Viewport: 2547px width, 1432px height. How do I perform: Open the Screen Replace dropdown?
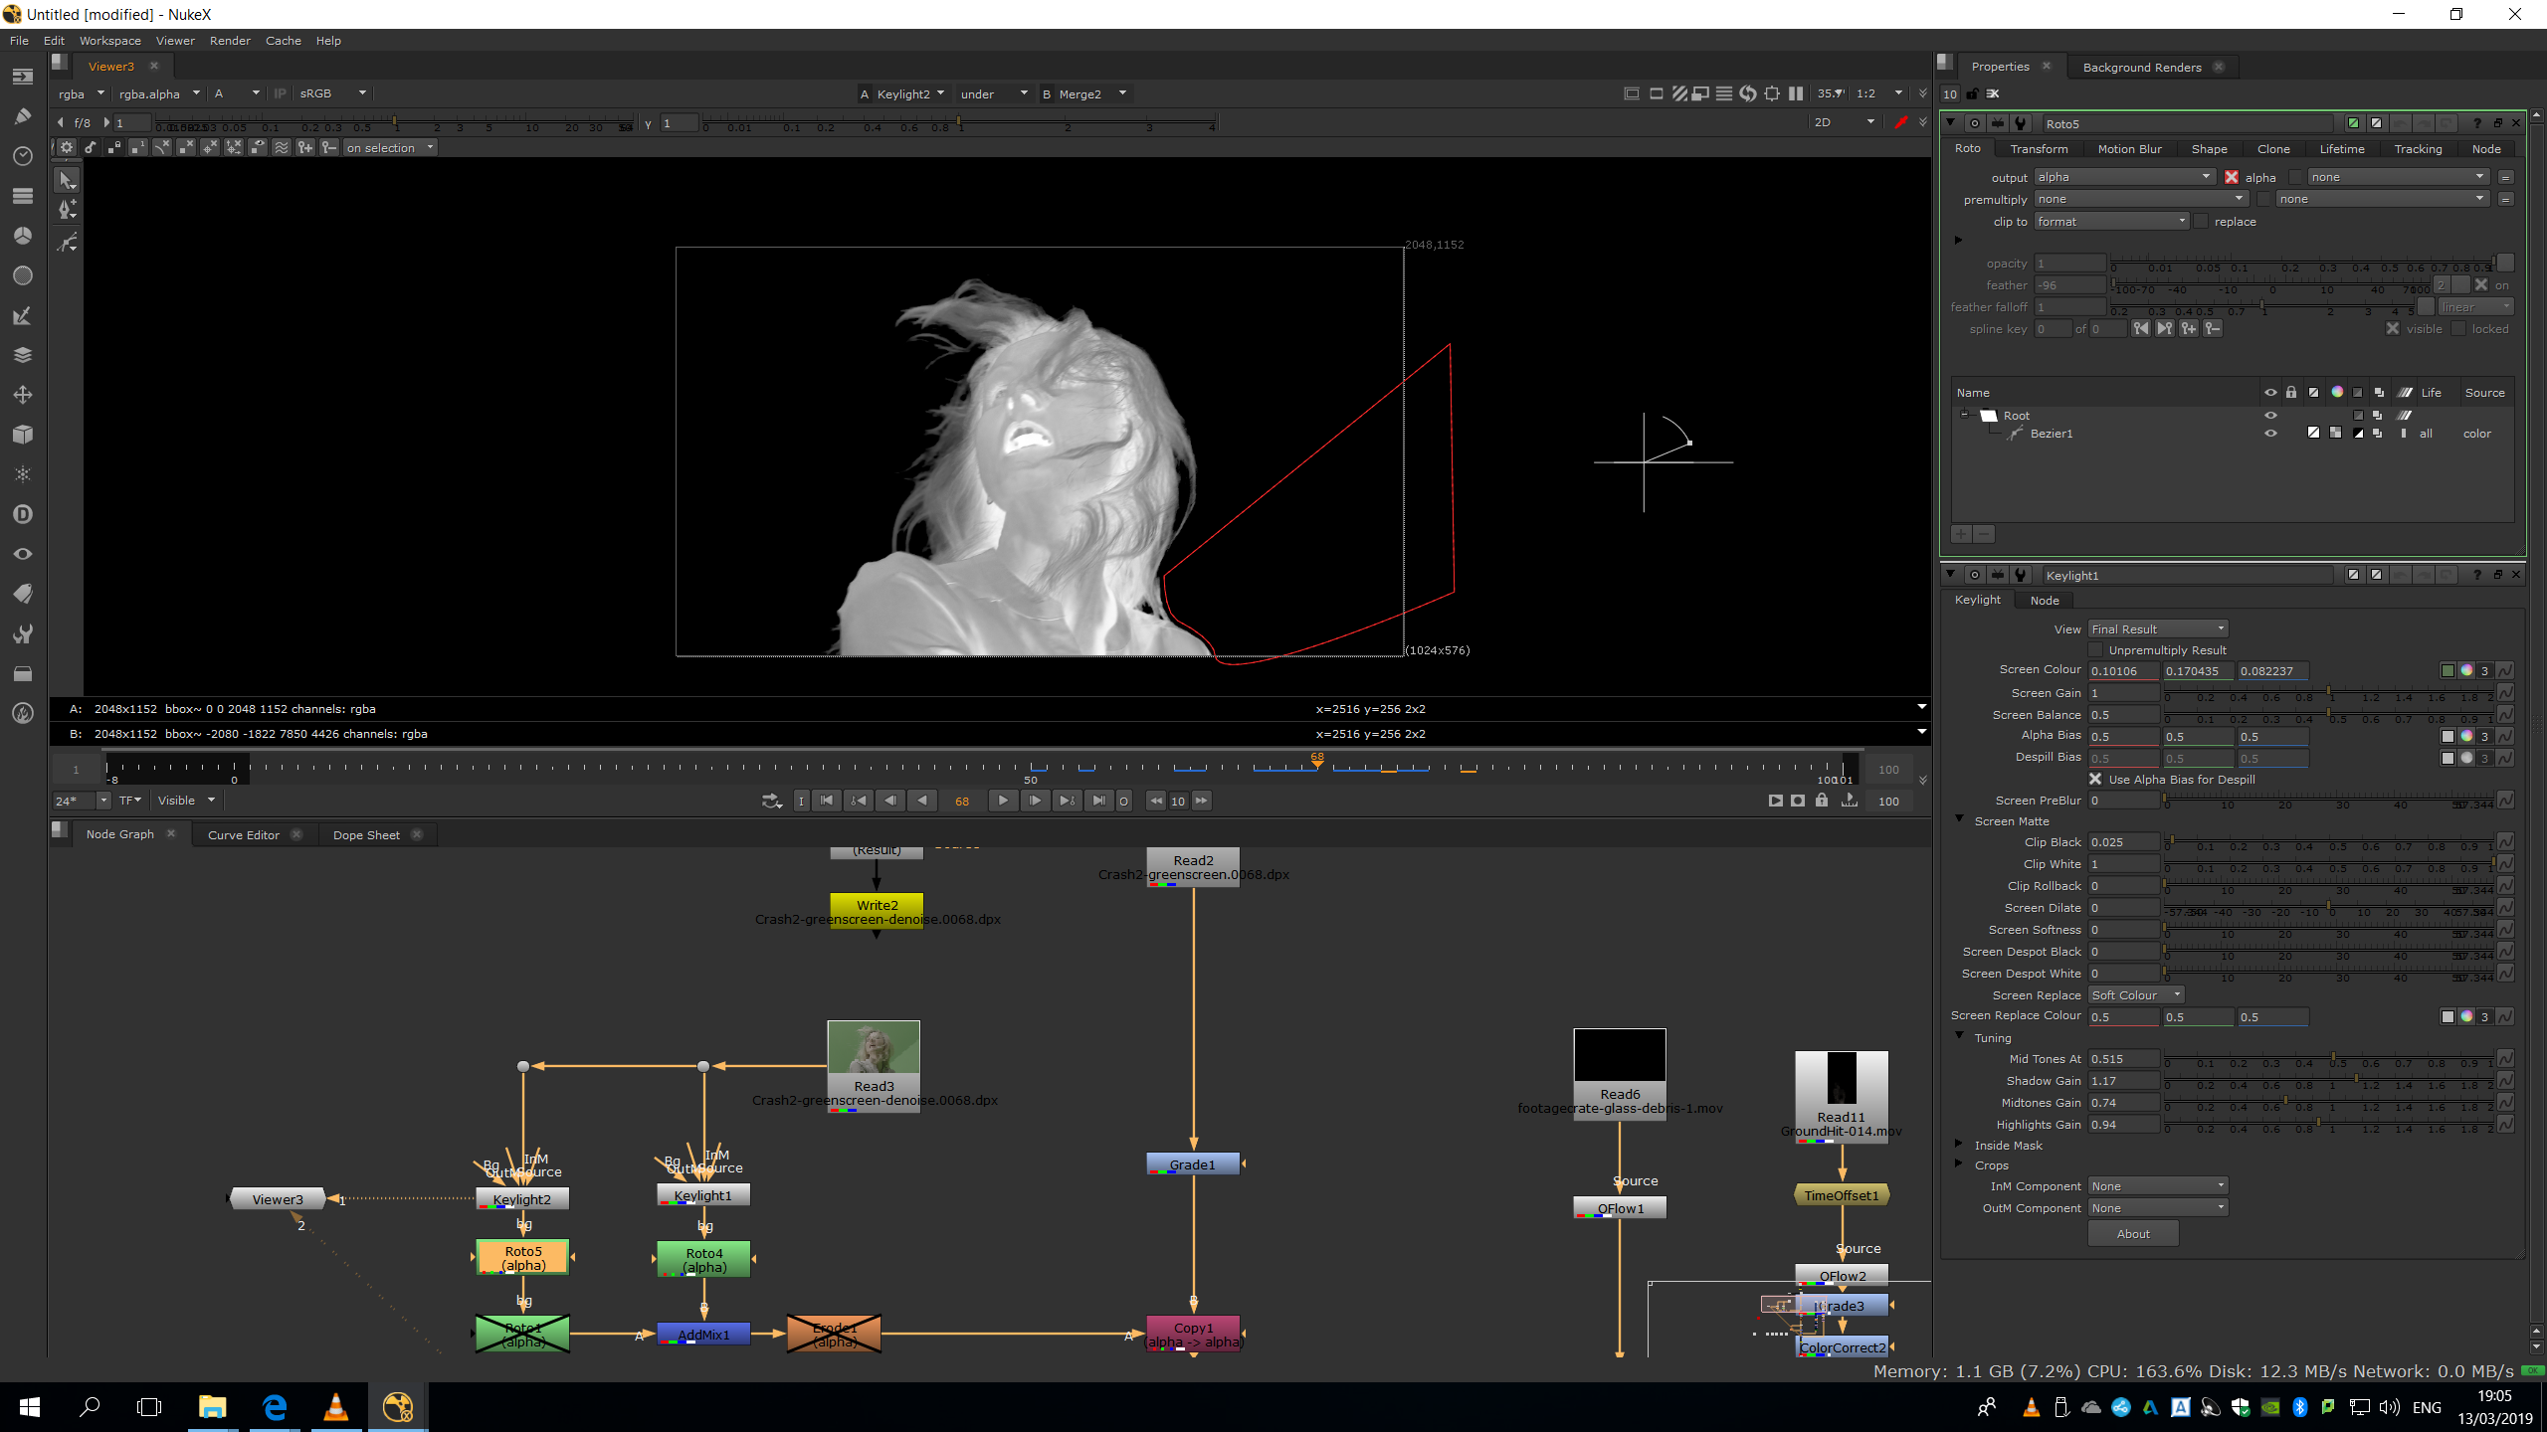point(2135,995)
